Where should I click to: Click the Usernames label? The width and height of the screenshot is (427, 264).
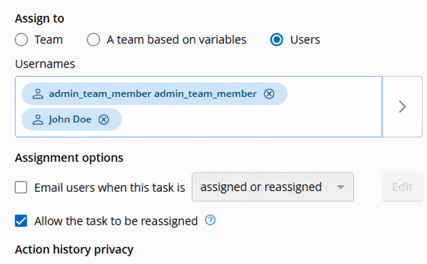click(45, 64)
